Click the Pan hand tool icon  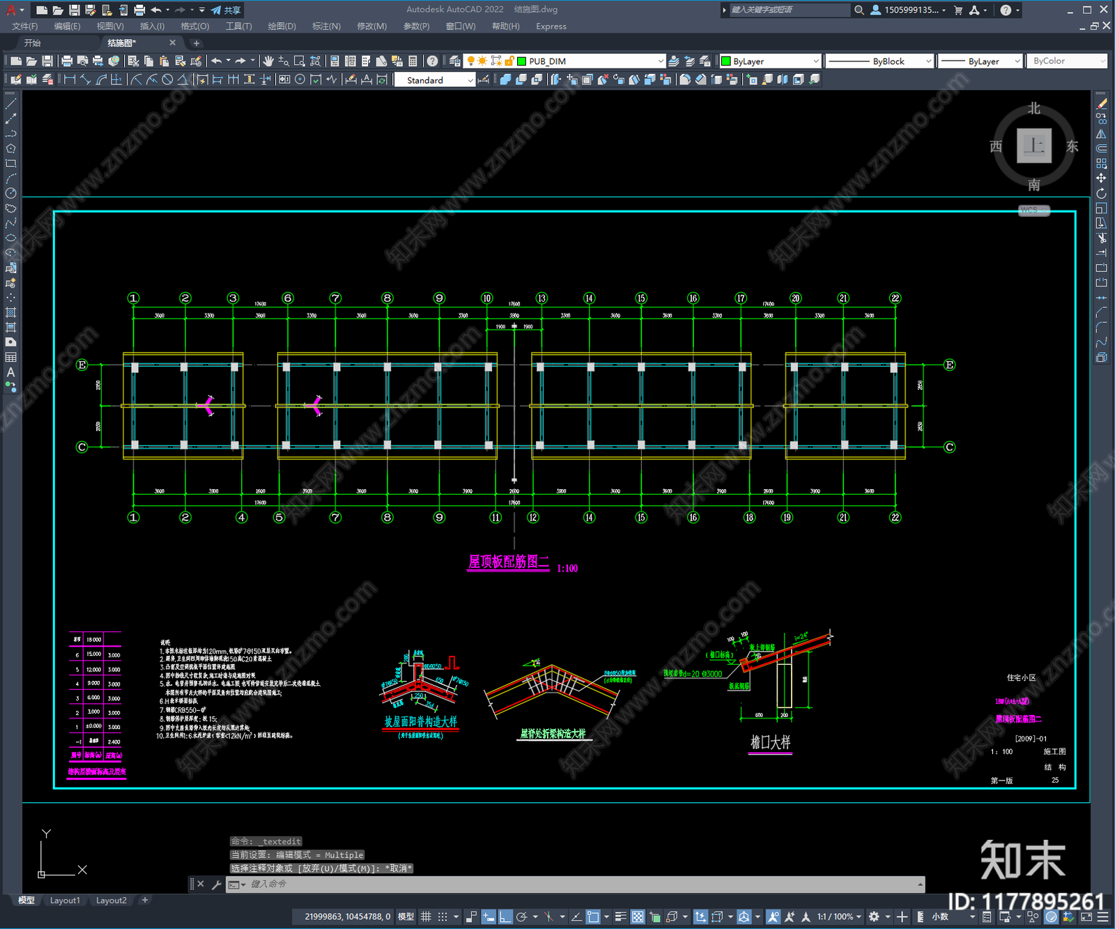pos(268,61)
